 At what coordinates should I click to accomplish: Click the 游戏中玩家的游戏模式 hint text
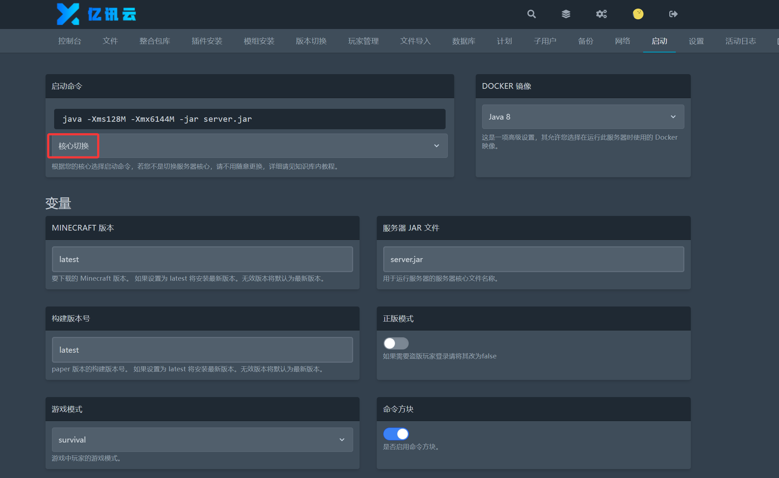(x=86, y=458)
